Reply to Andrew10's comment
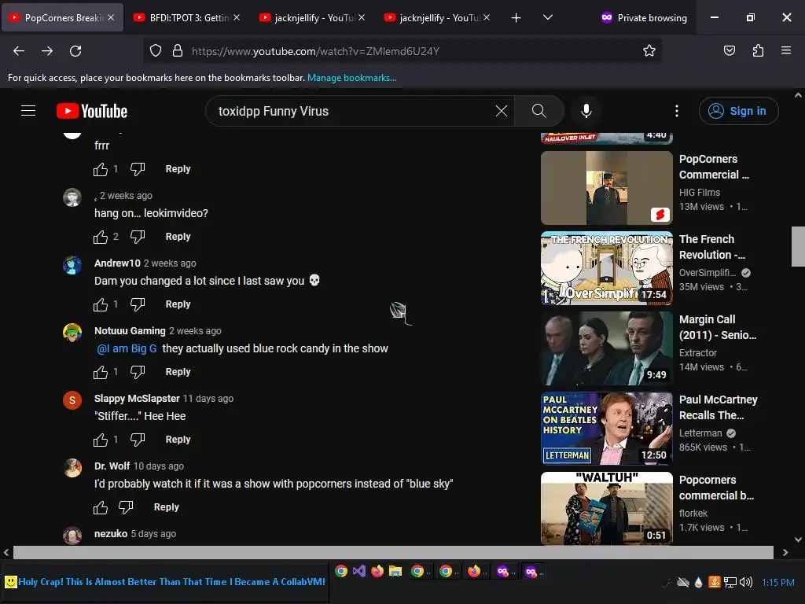Screen dimensions: 805x604 [178, 304]
